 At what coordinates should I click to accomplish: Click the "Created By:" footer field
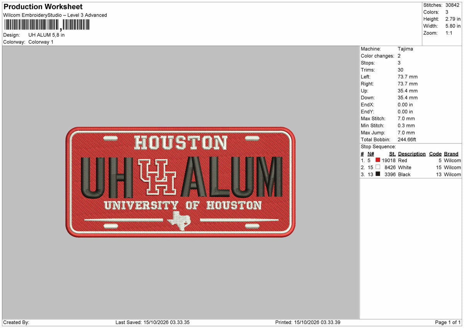(x=16, y=322)
